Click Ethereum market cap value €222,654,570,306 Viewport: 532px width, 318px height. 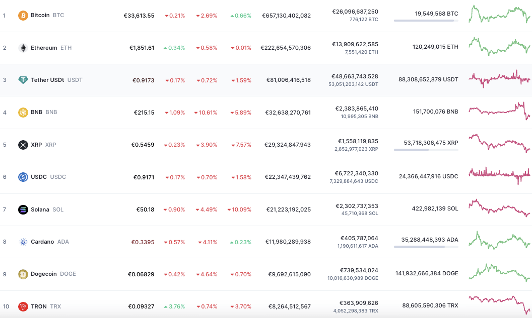click(x=286, y=48)
